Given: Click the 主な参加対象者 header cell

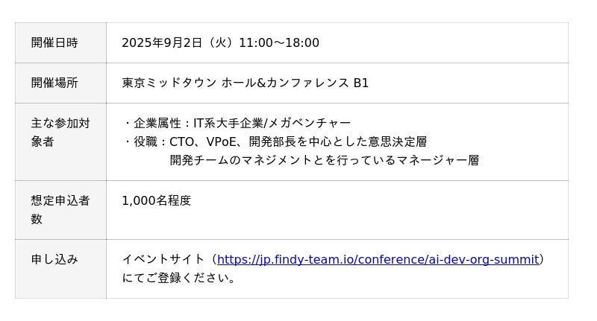Looking at the screenshot, I should point(60,142).
